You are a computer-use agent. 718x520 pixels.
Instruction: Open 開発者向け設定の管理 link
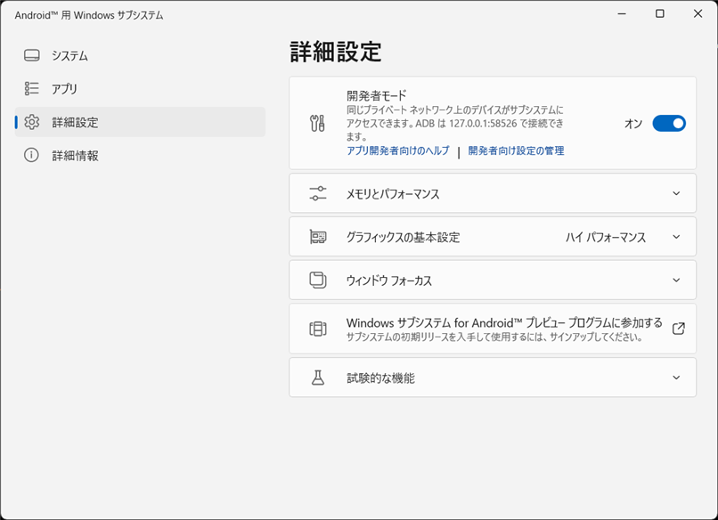516,150
